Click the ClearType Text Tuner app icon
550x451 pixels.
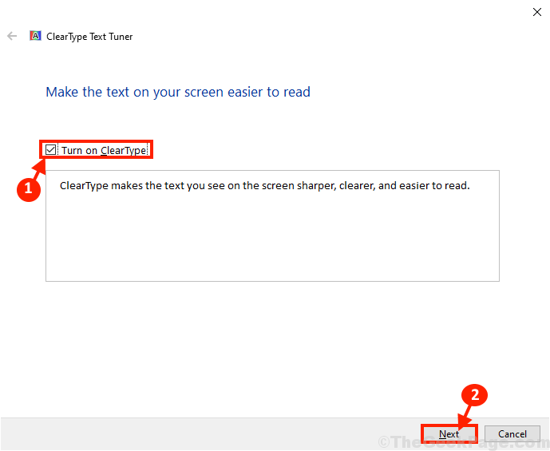click(35, 36)
